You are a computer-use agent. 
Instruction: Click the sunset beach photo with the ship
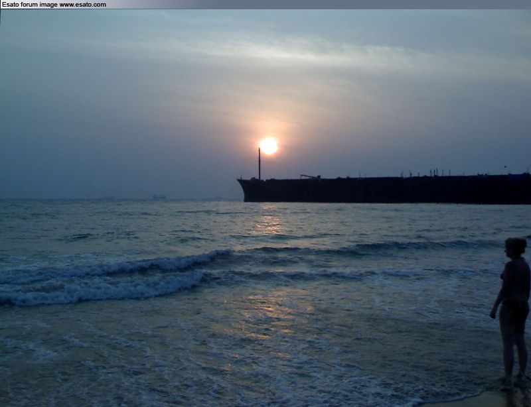[265, 208]
